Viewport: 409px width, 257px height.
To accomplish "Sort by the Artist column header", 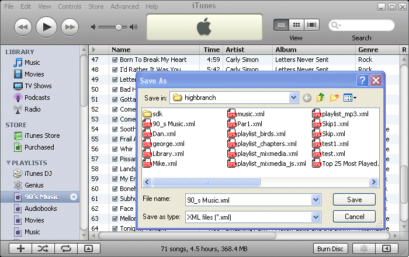I will coord(248,50).
